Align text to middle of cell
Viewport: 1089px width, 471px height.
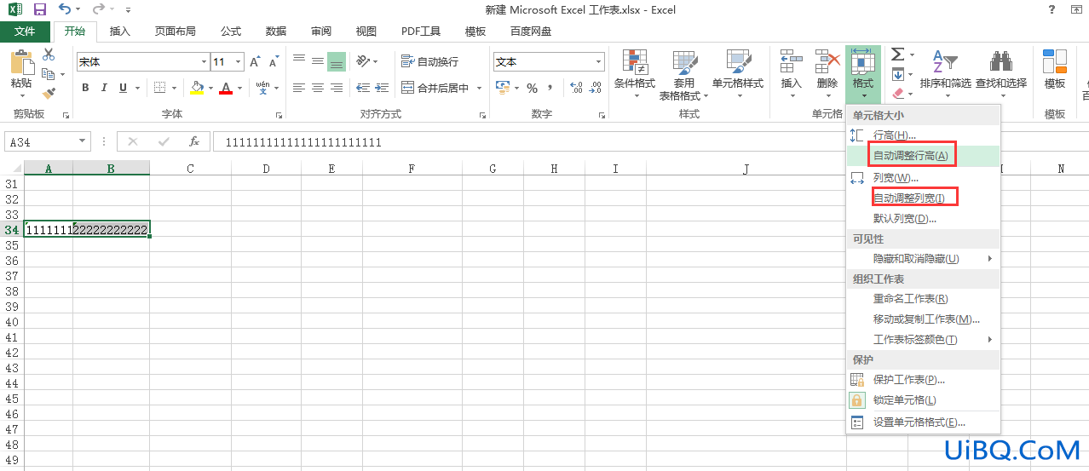pos(318,61)
